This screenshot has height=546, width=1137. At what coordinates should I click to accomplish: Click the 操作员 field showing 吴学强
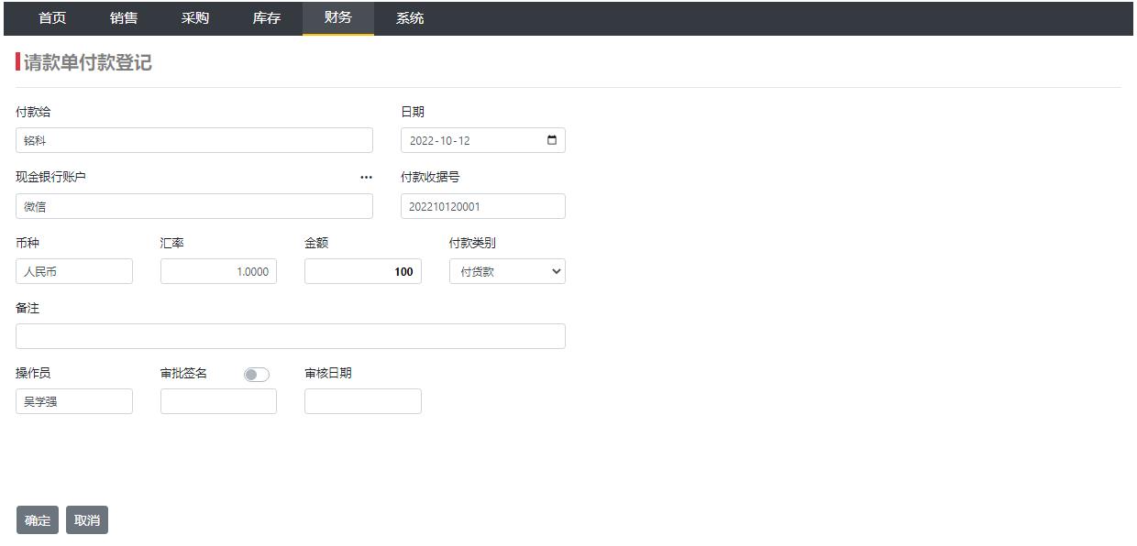click(x=74, y=401)
